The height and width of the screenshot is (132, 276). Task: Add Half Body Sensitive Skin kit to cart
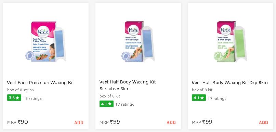click(171, 122)
